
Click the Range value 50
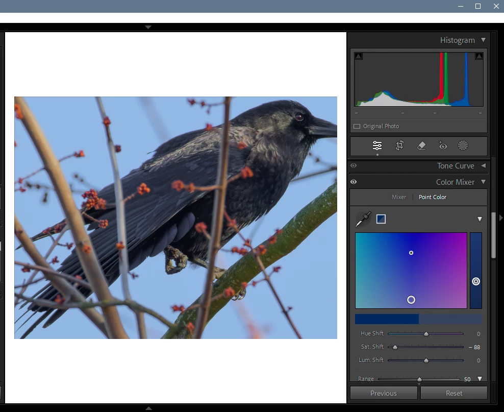click(x=467, y=379)
